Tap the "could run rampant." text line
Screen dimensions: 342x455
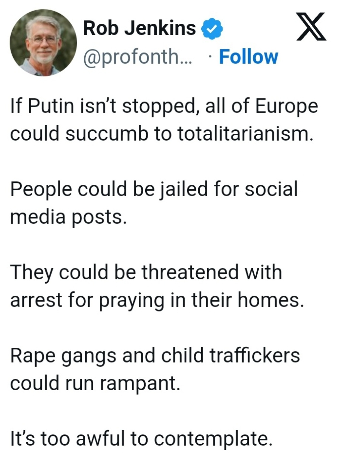[x=95, y=383]
